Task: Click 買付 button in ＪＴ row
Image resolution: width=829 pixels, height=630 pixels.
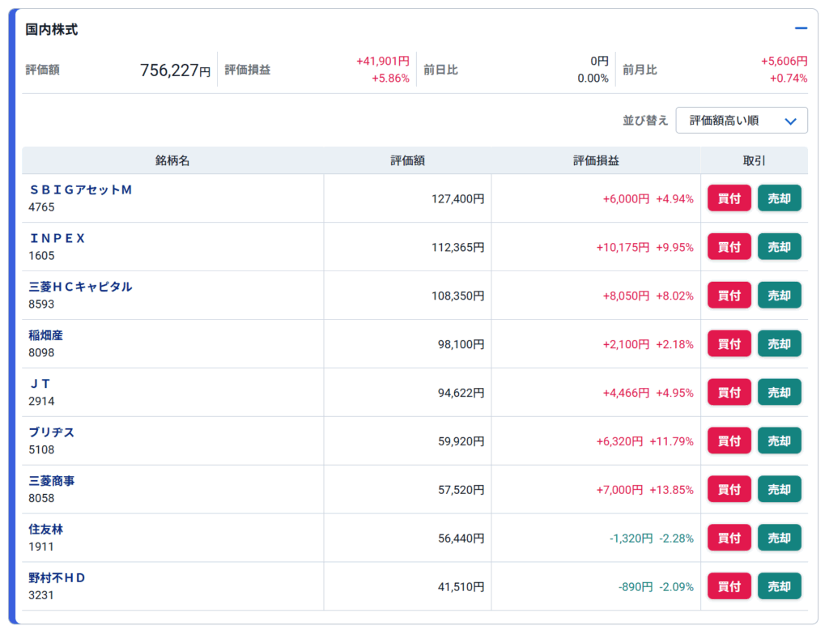Action: click(x=729, y=393)
